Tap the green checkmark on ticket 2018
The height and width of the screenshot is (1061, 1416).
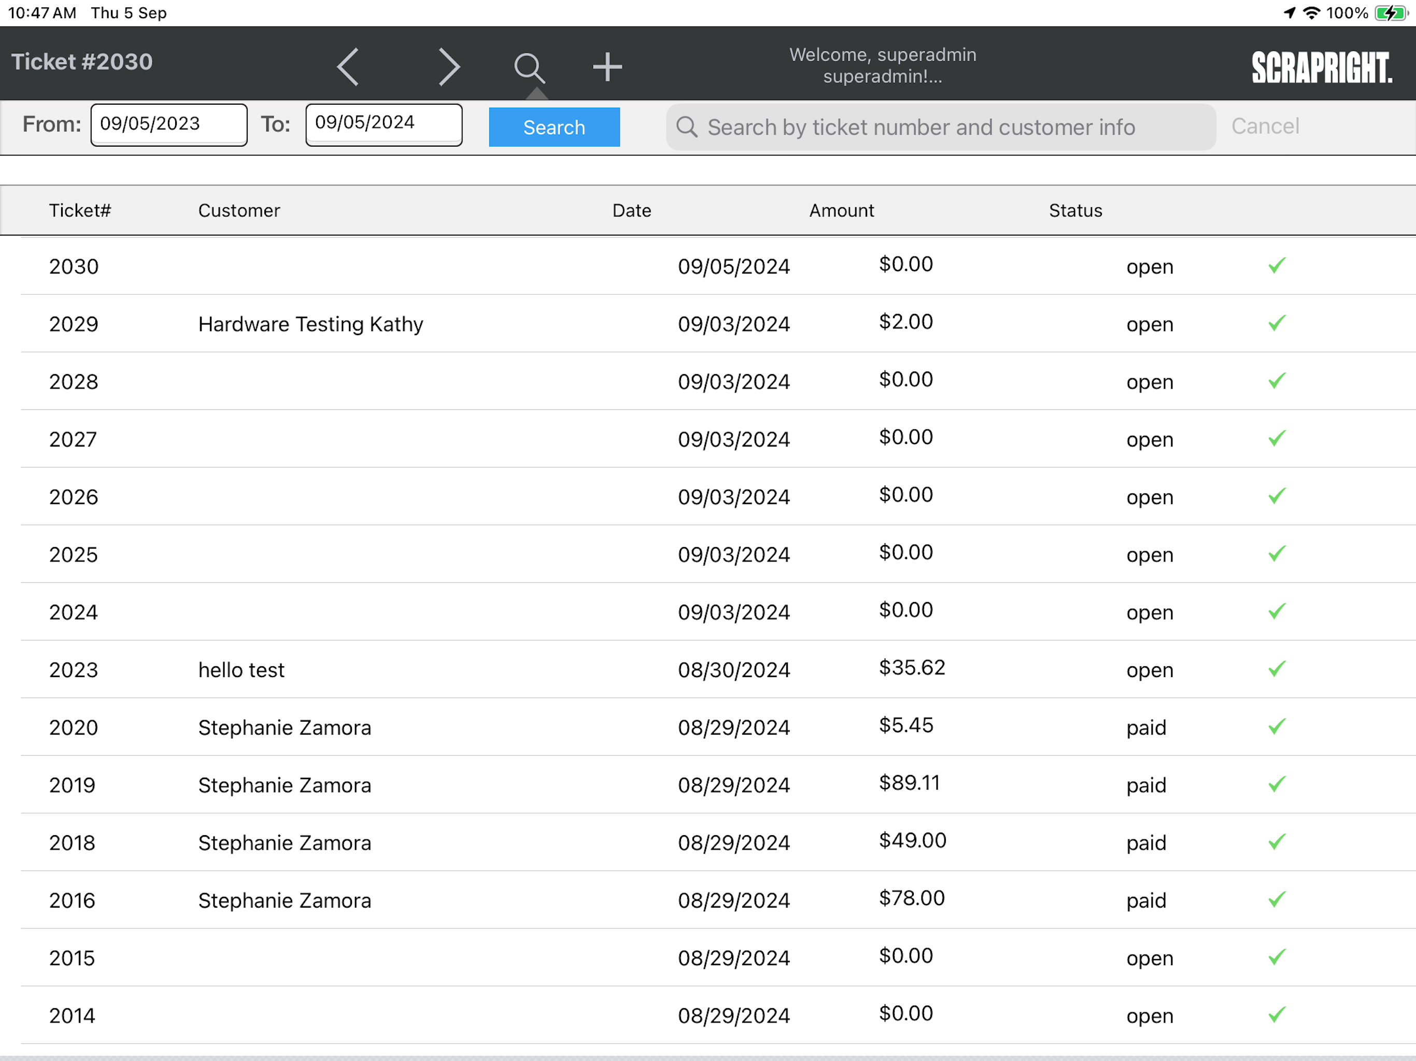[1277, 841]
